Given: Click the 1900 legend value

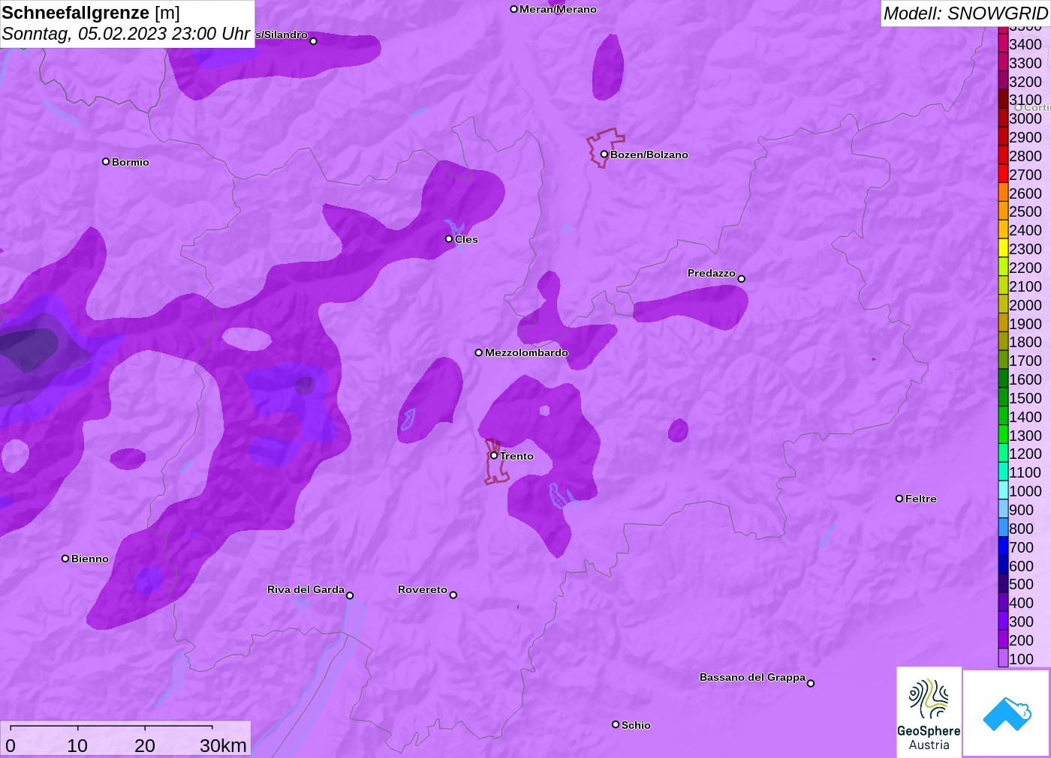Looking at the screenshot, I should [1025, 323].
